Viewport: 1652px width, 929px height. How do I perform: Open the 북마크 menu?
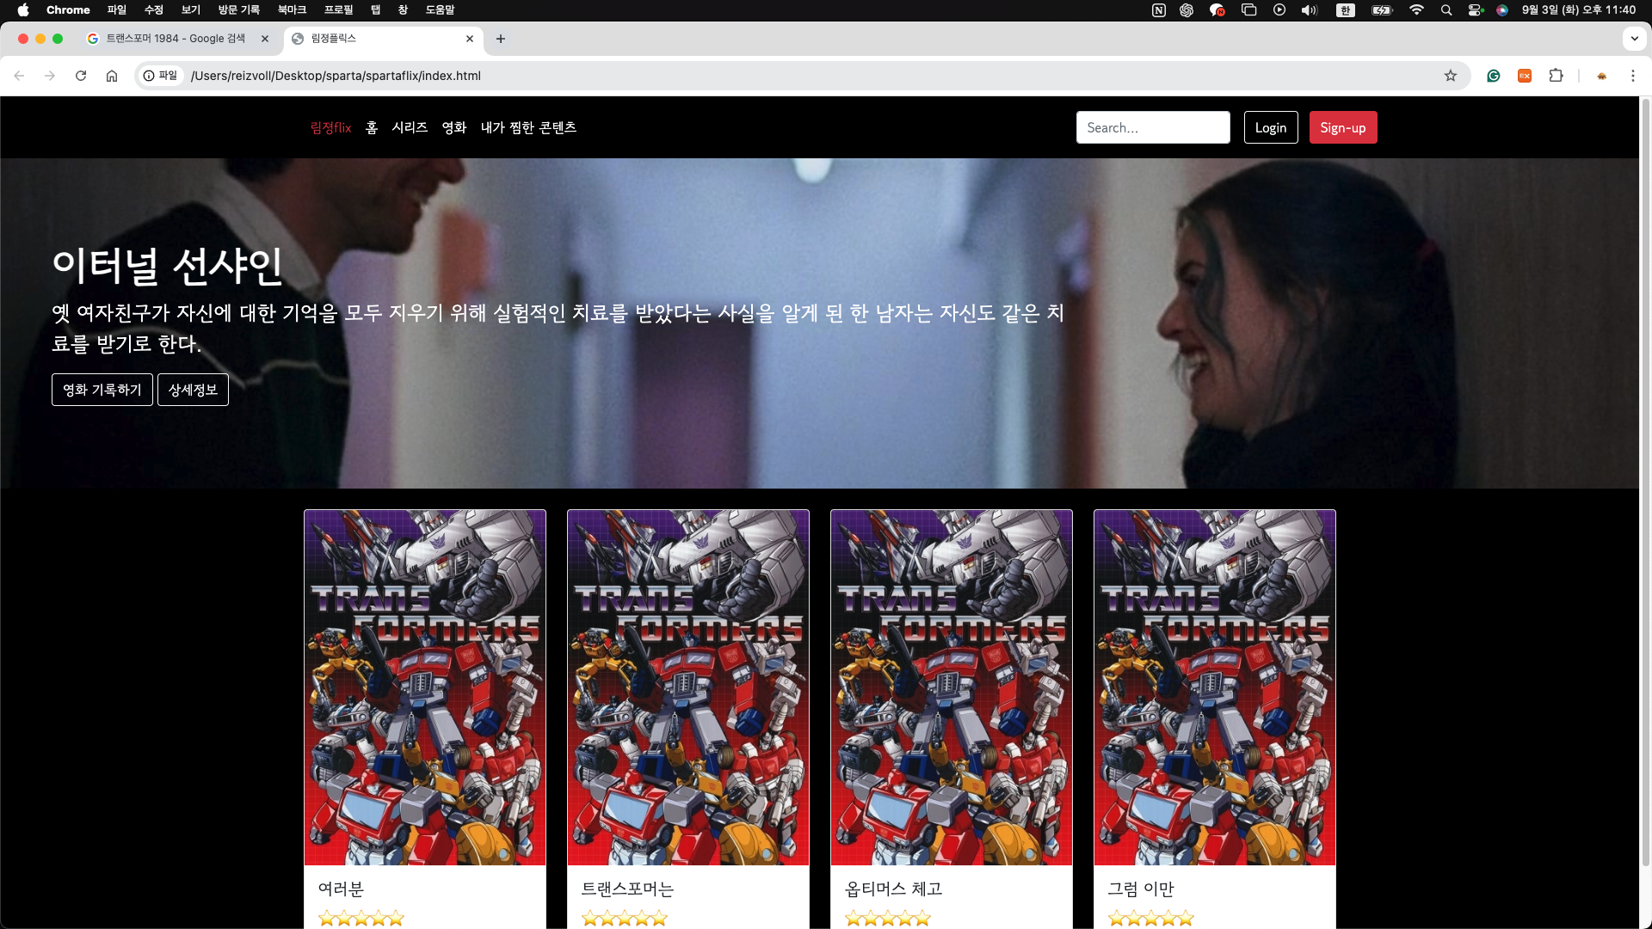pos(292,10)
